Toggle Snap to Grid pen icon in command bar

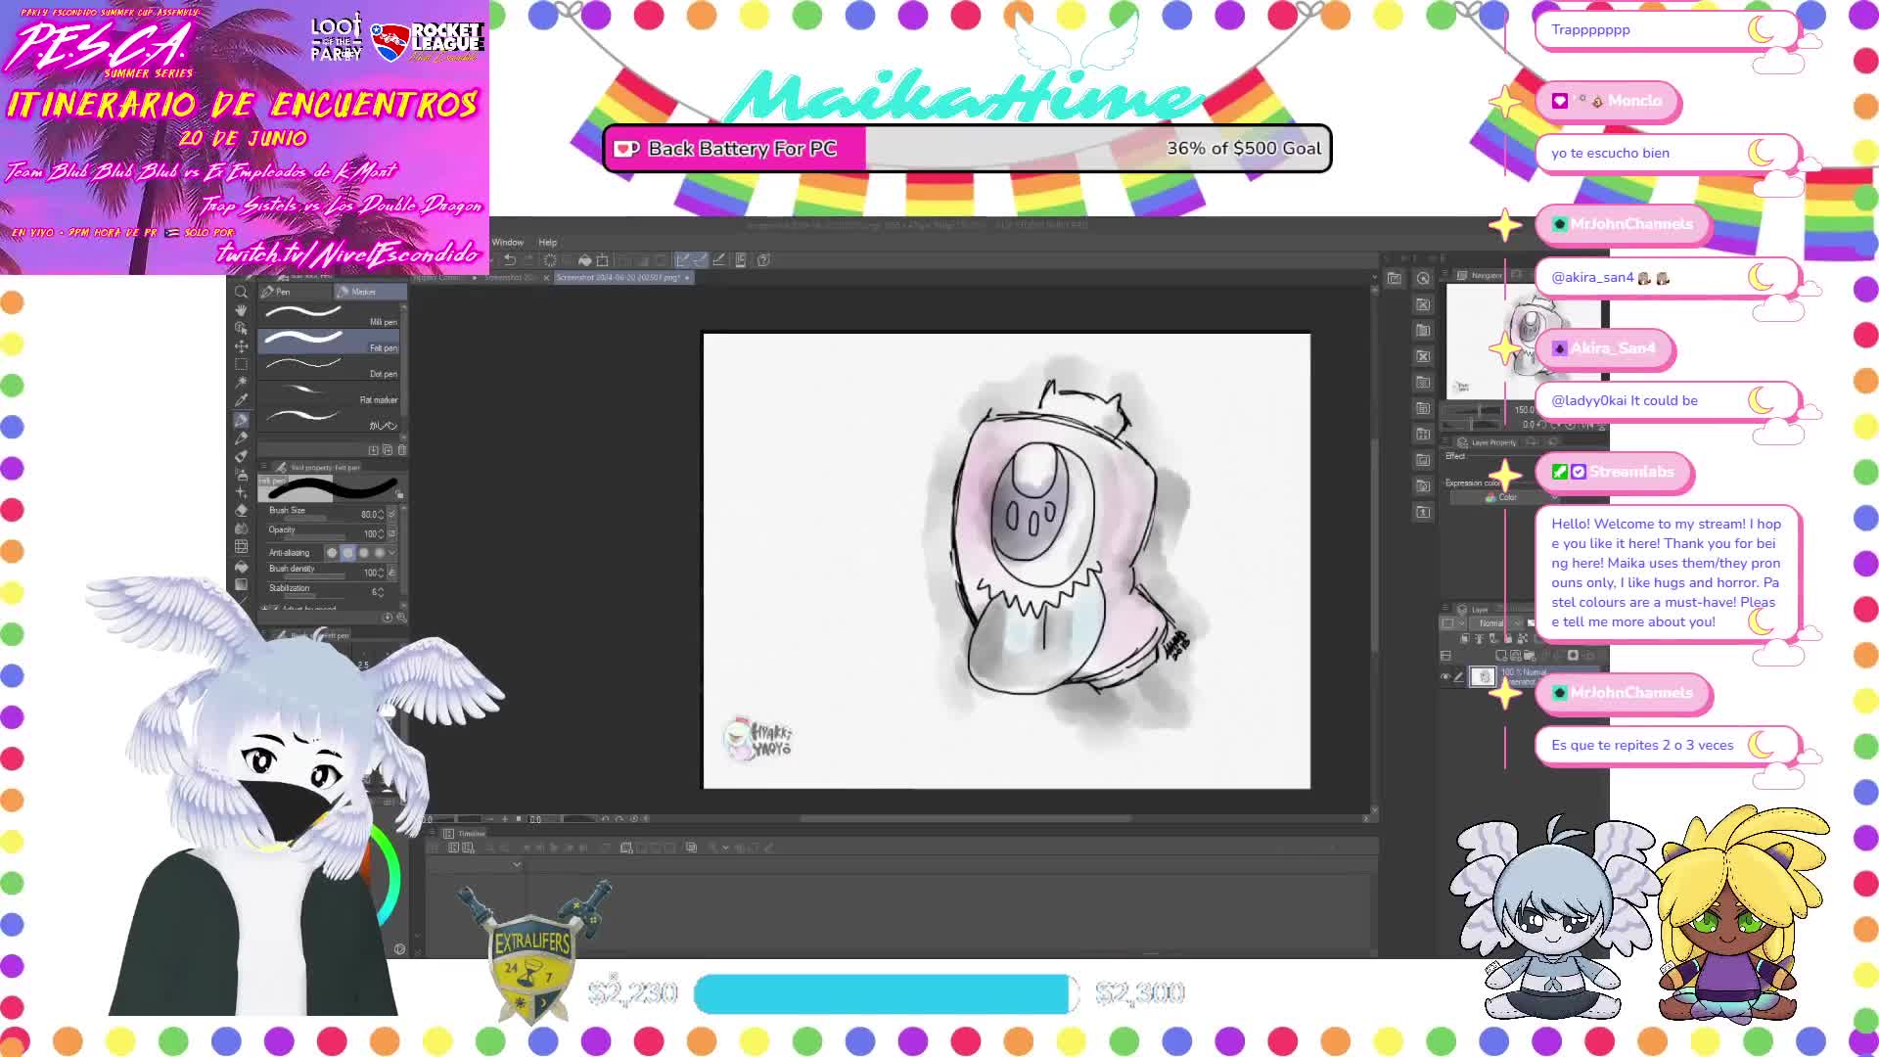(720, 259)
